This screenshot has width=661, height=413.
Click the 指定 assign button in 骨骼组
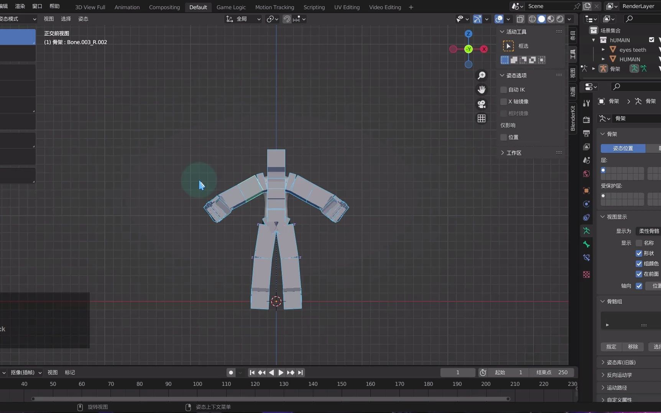pos(611,347)
